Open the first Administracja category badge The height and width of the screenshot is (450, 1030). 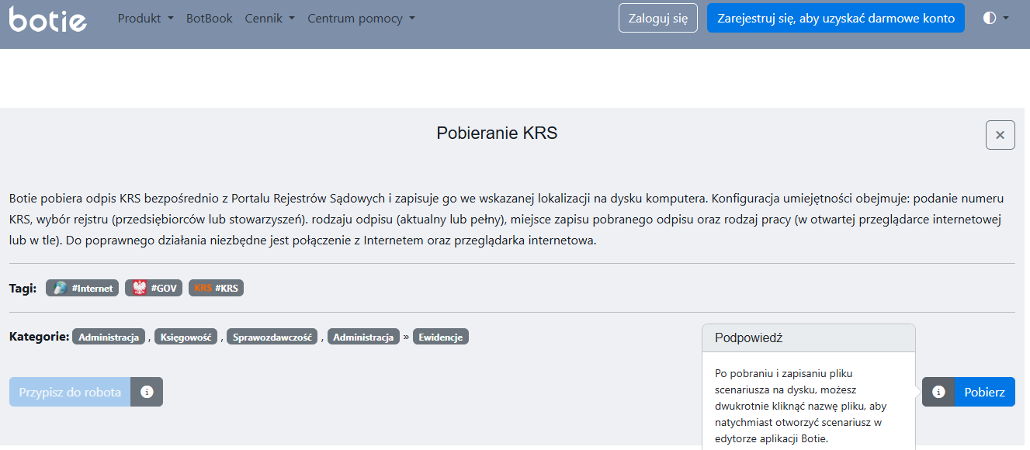pos(109,337)
